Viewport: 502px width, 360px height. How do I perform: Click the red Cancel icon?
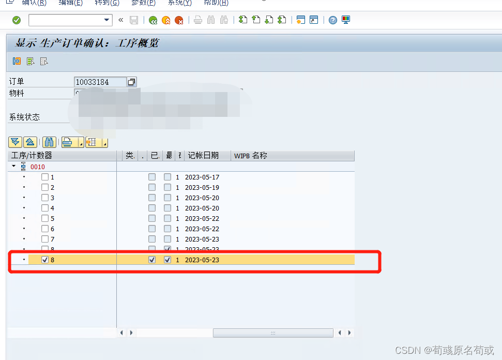tap(179, 20)
